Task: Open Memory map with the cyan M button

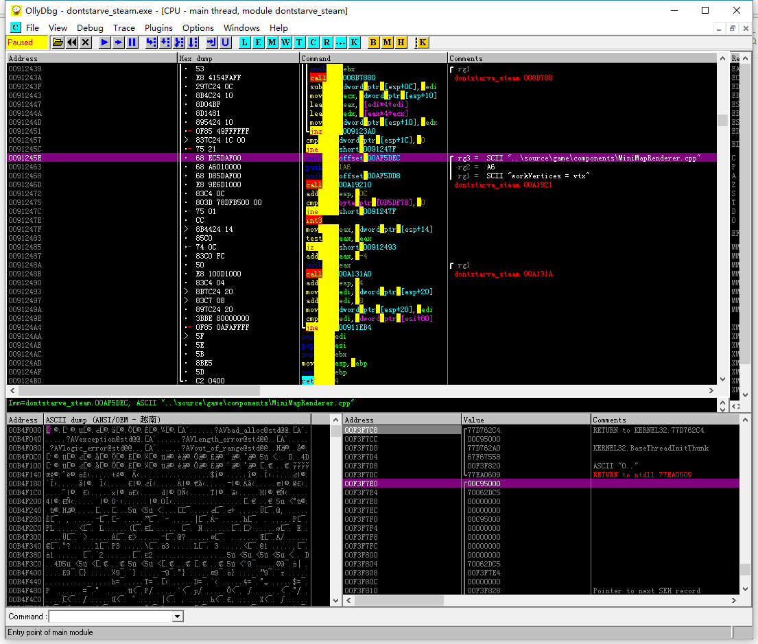Action: (272, 43)
